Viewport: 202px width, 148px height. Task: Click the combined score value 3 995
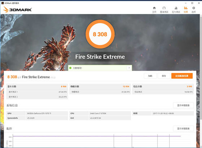pyautogui.click(x=189, y=87)
